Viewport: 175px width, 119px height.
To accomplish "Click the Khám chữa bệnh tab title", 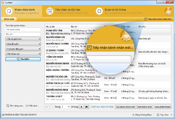I will click(x=25, y=10).
